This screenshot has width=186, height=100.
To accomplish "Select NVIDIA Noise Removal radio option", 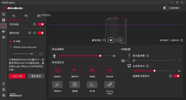I will [x=11, y=47].
